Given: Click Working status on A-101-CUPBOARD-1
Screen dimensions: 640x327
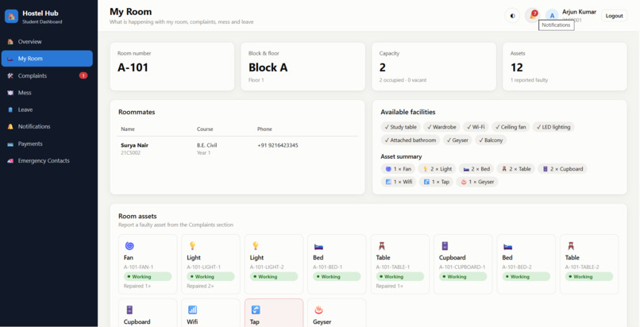Looking at the screenshot, I should pyautogui.click(x=463, y=276).
